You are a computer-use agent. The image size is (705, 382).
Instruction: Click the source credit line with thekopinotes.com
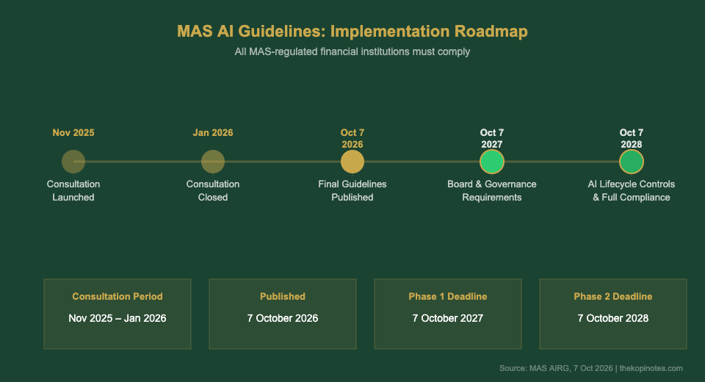pos(591,369)
